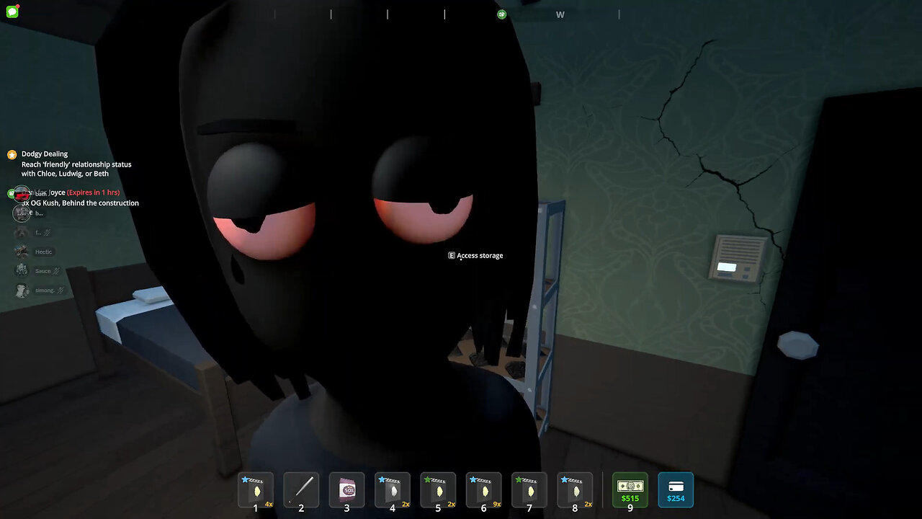
Task: Open the green chat bubble icon
Action: click(12, 12)
